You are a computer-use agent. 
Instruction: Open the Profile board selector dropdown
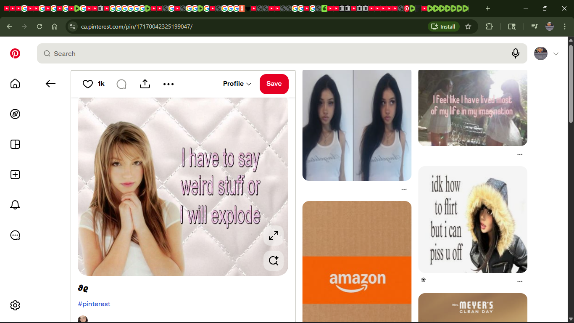[x=237, y=84]
